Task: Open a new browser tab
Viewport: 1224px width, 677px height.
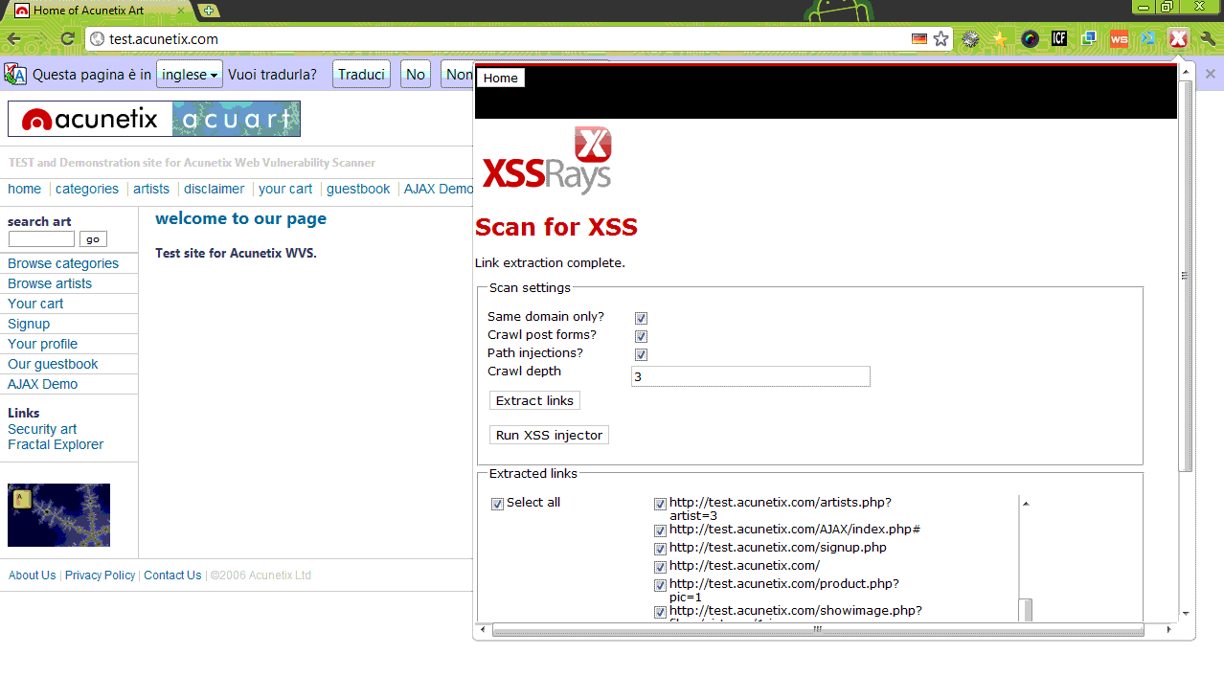Action: tap(209, 11)
